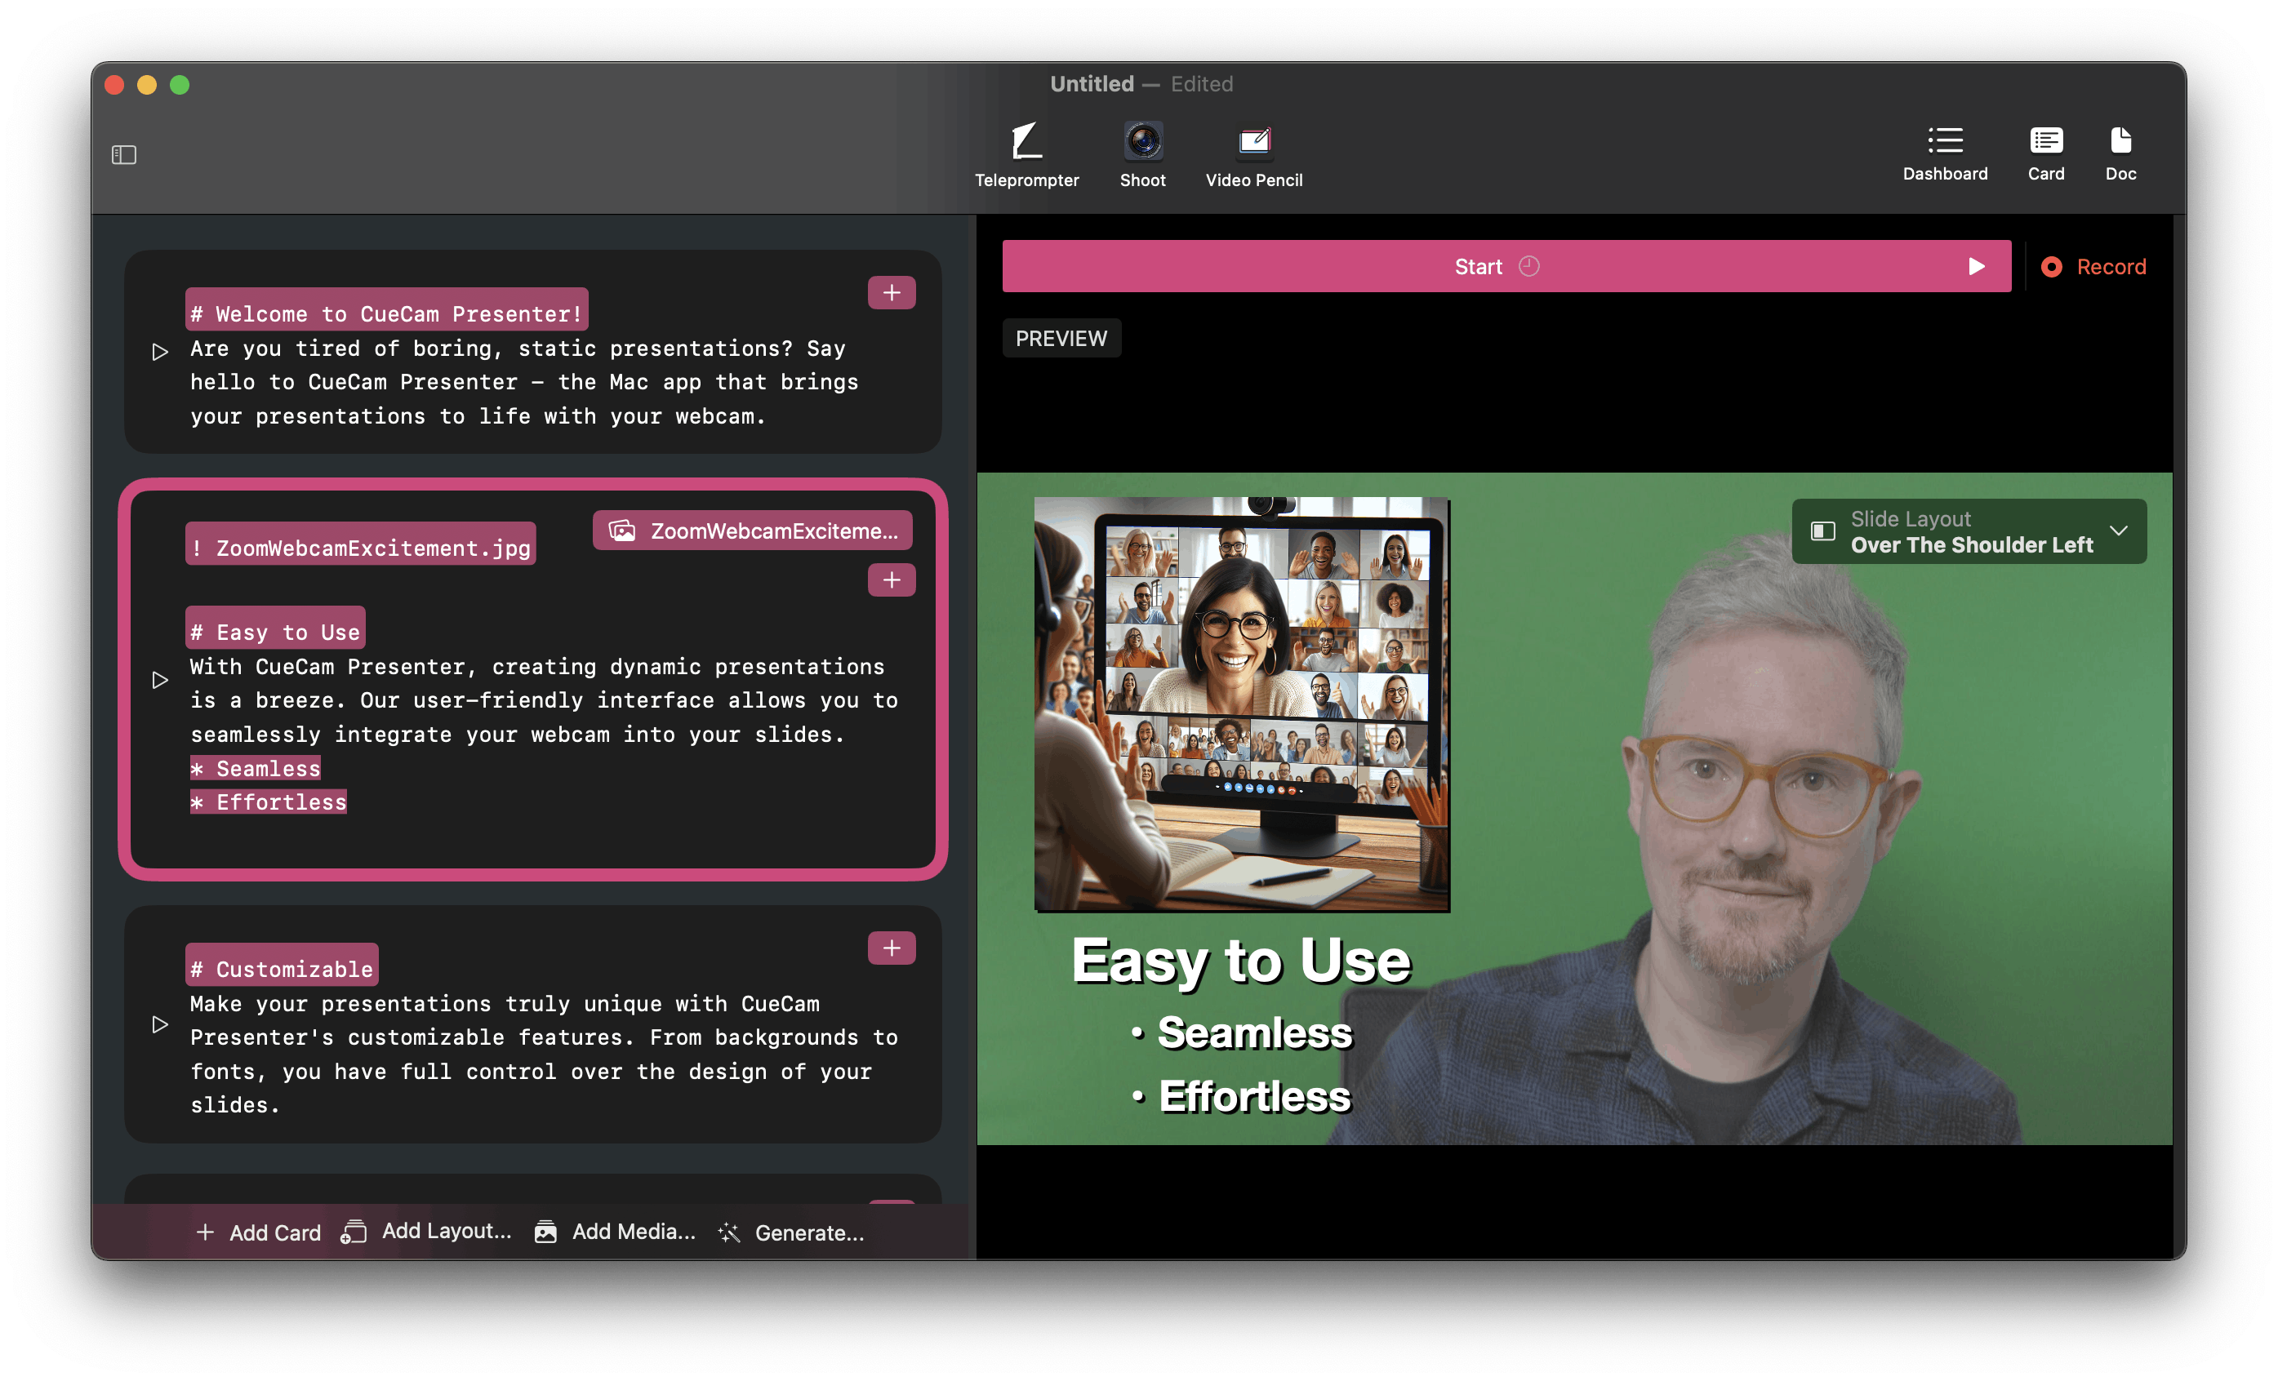The width and height of the screenshot is (2278, 1381).
Task: Click Generate... in the bottom bar
Action: tap(791, 1232)
